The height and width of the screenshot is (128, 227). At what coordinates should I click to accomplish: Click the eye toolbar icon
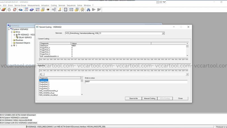[48, 10]
